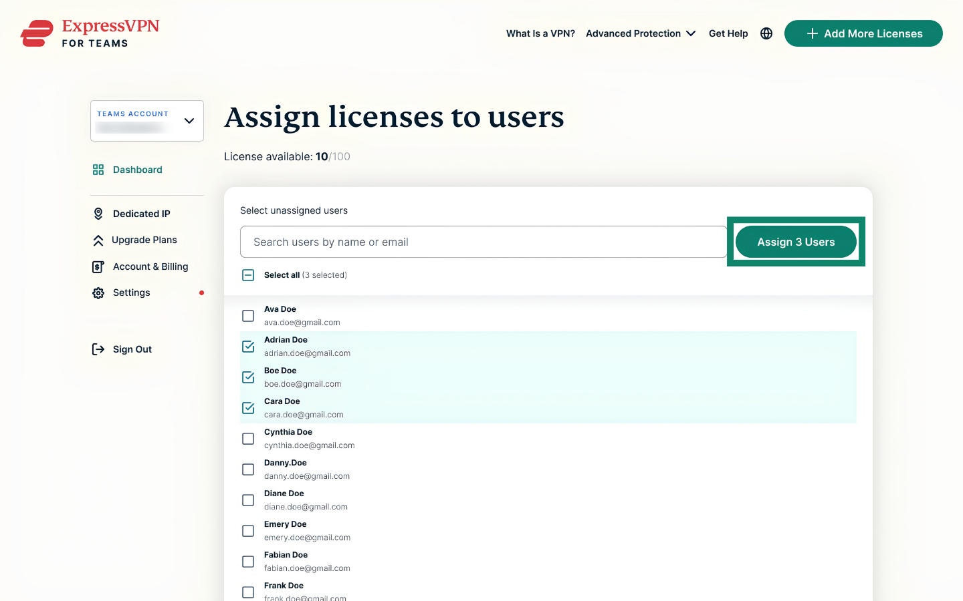Open Account & Billing in the sidebar
Image resolution: width=963 pixels, height=601 pixels.
(150, 266)
